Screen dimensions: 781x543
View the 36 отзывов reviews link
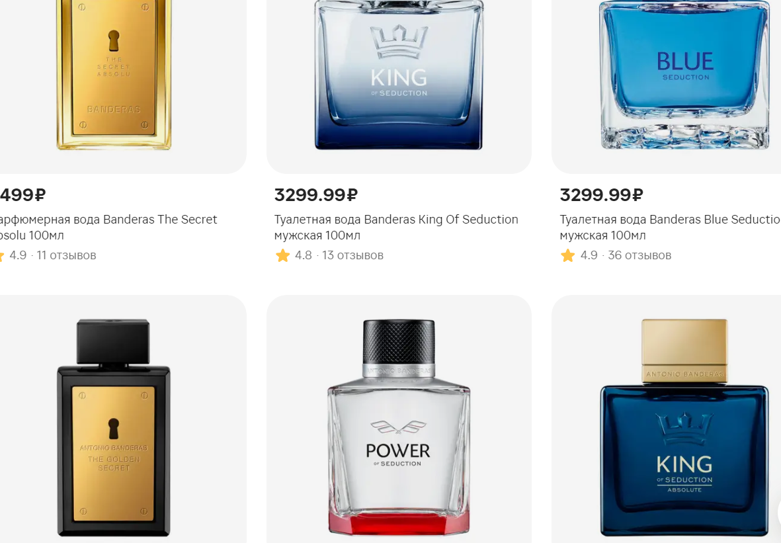639,255
